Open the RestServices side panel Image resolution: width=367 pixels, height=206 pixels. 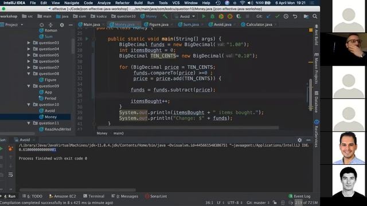click(x=316, y=133)
